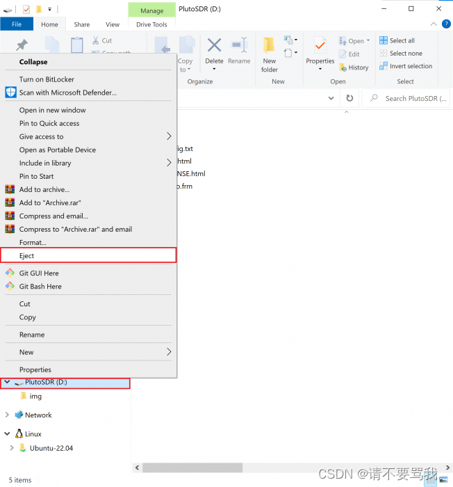
Task: Choose Open as Portable Device
Action: coord(89,150)
